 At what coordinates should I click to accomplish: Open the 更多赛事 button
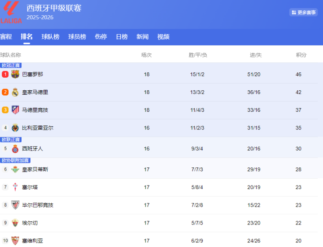click(304, 13)
